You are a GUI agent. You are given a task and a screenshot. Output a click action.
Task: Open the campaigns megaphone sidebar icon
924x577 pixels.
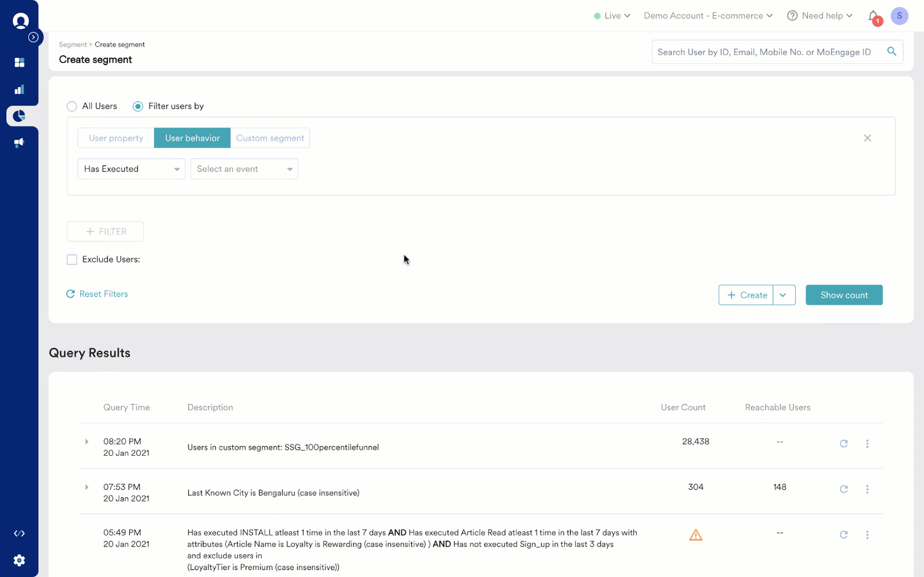click(19, 143)
